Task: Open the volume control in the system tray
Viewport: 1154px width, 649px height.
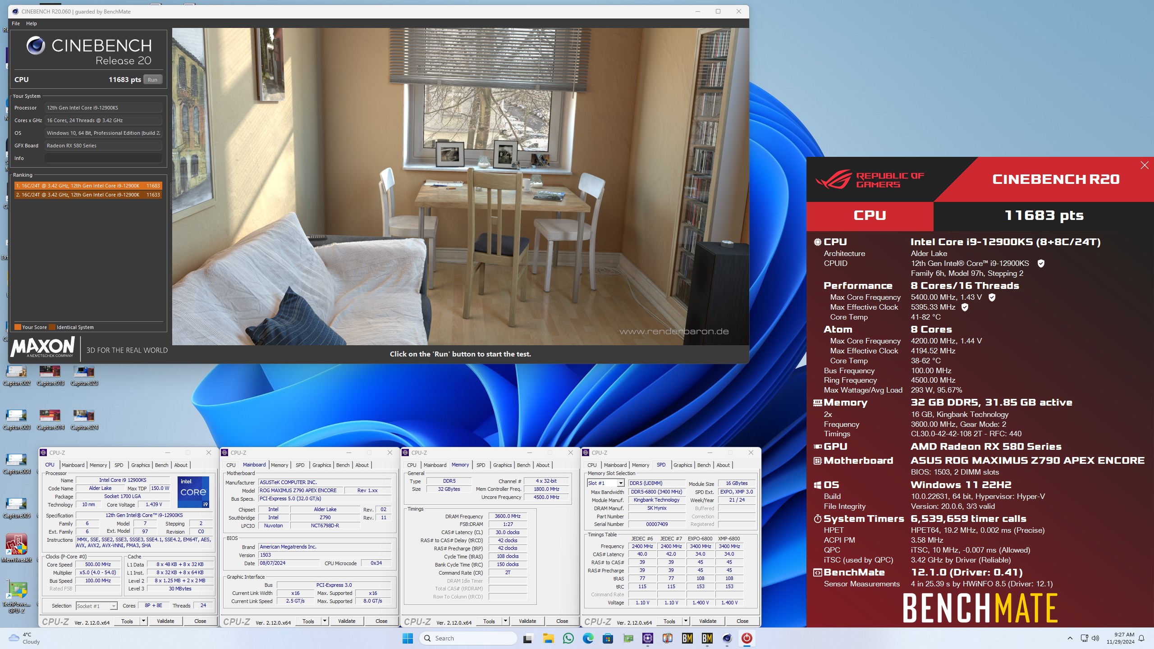Action: click(x=1095, y=638)
